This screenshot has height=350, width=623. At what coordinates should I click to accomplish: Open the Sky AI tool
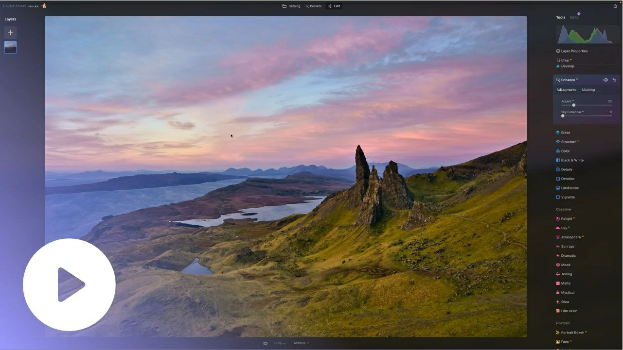[x=563, y=228]
